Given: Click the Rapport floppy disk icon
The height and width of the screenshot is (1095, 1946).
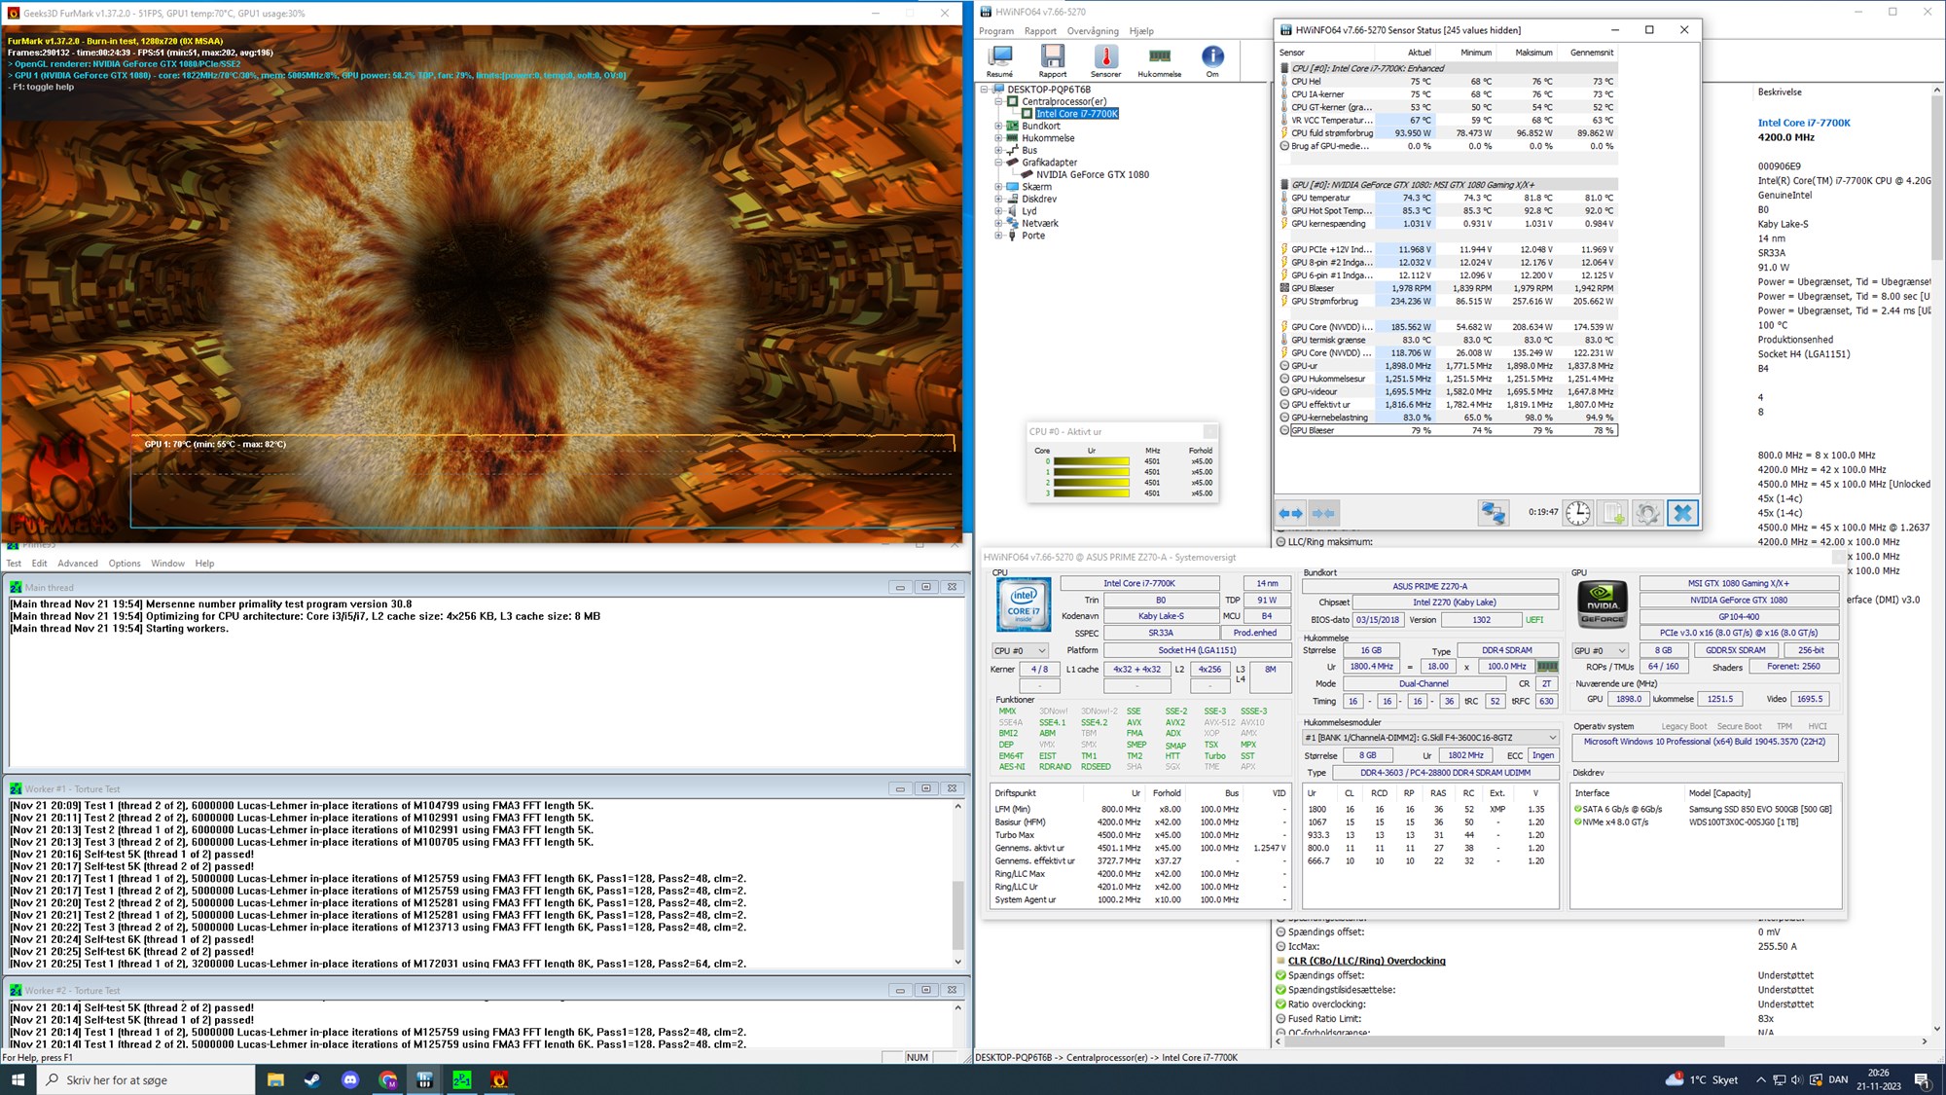Looking at the screenshot, I should 1052,60.
